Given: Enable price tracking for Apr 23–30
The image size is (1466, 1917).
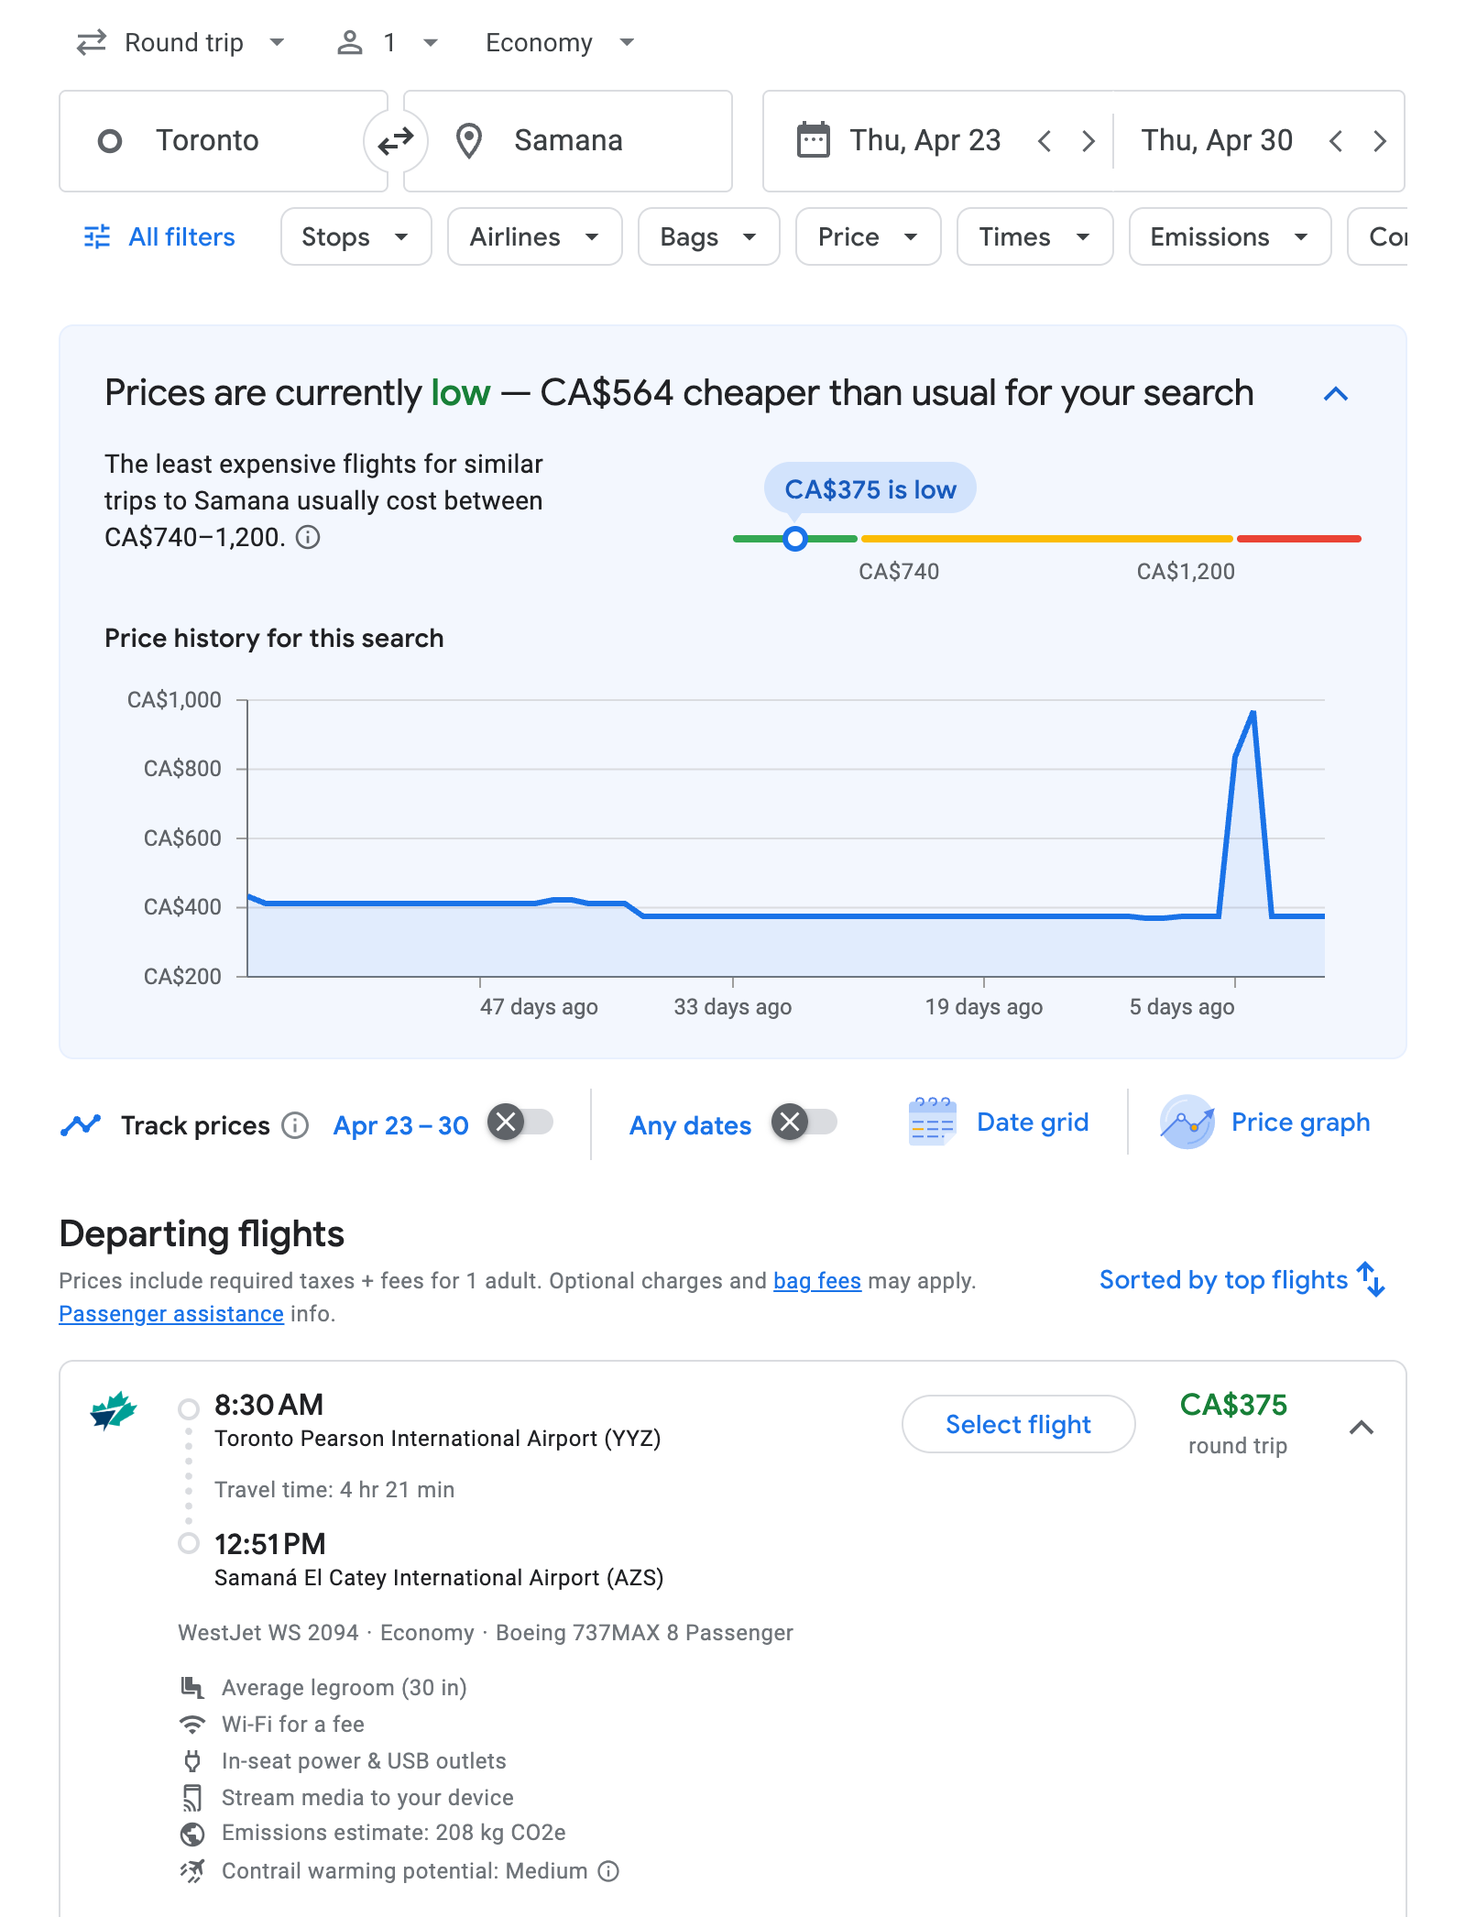Looking at the screenshot, I should 520,1123.
